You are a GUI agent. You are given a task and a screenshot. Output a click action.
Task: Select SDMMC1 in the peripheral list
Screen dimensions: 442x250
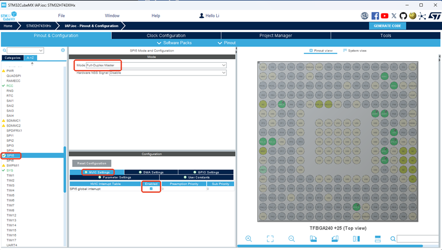click(x=13, y=120)
